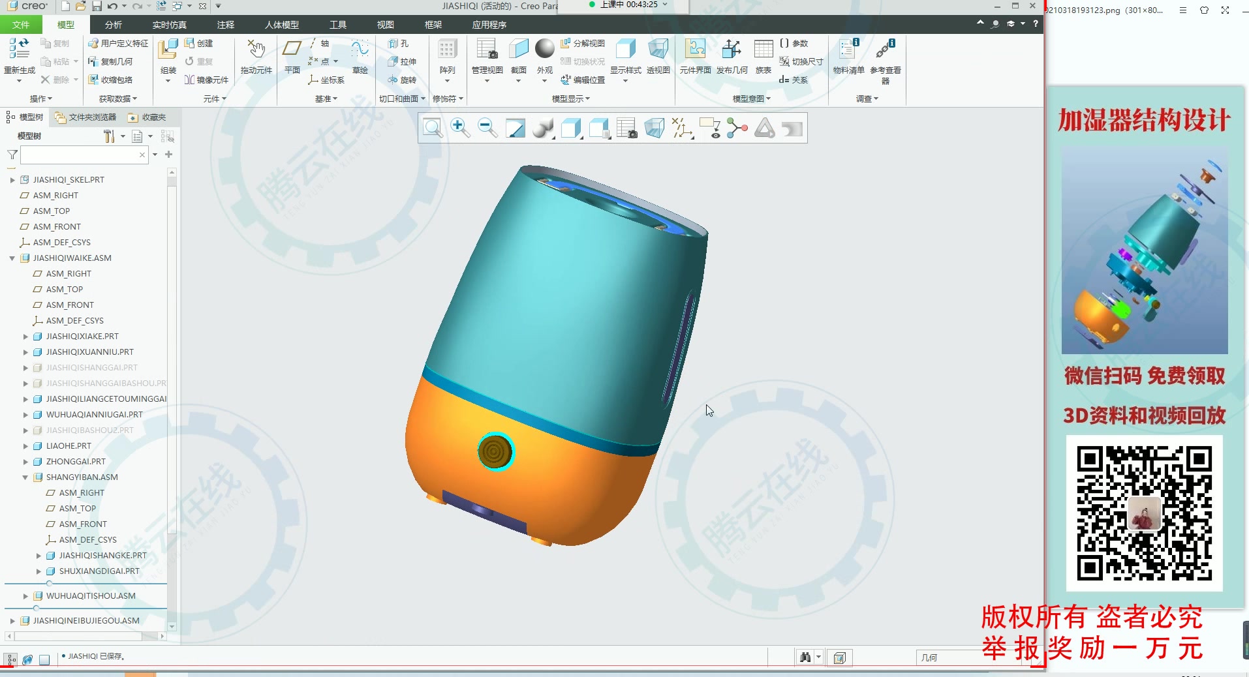Click the Display Style (显示样式) cube icon
The width and height of the screenshot is (1249, 677).
[x=626, y=50]
